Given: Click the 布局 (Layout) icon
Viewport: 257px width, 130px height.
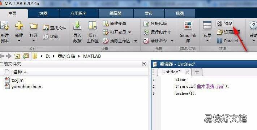Looking at the screenshot, I should [207, 25].
